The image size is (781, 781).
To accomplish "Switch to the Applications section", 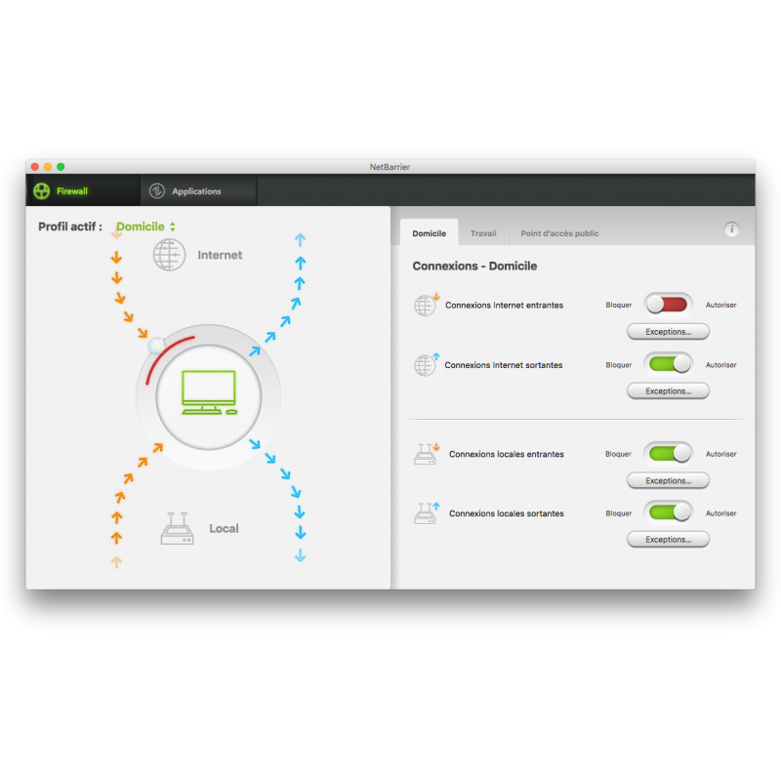I will coord(199,190).
